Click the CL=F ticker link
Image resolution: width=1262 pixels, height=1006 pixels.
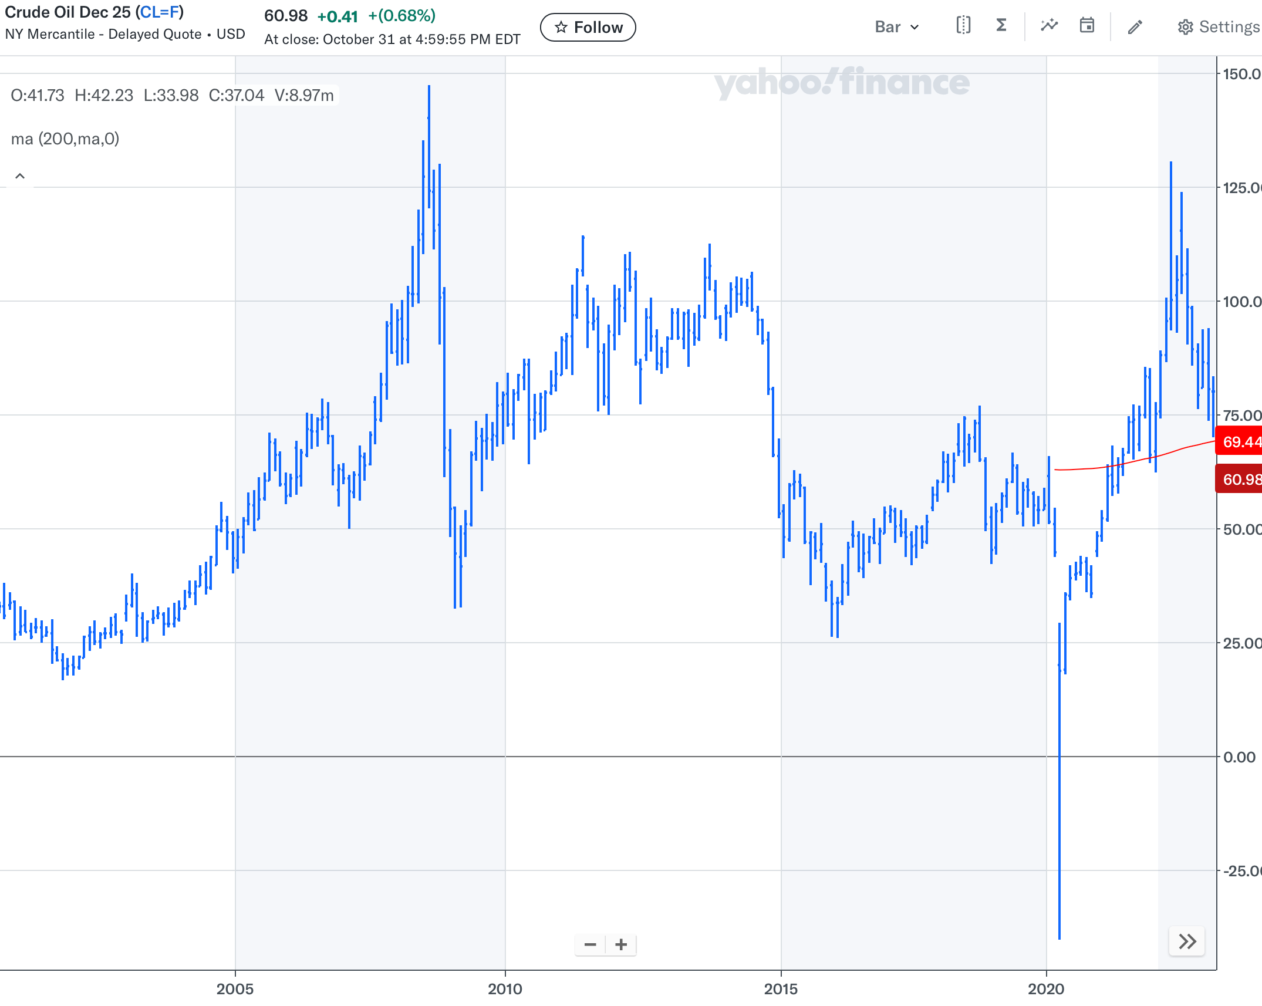(159, 12)
